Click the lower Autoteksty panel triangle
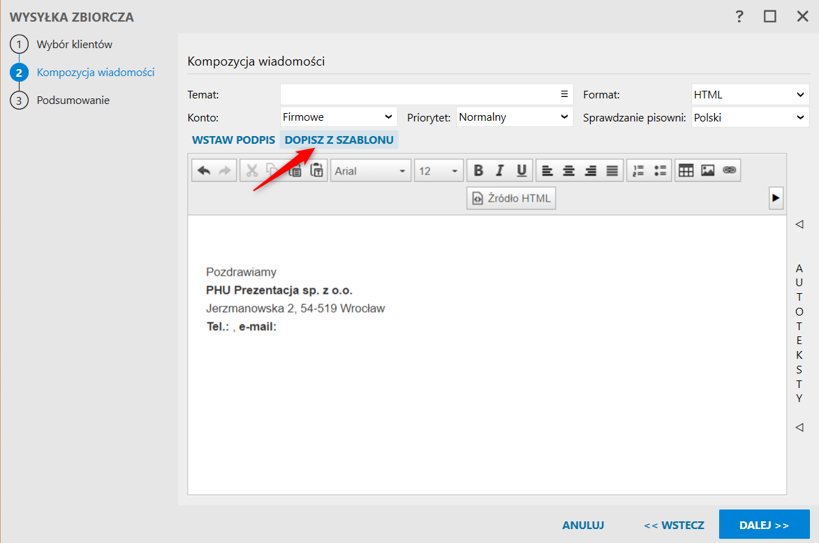 799,427
